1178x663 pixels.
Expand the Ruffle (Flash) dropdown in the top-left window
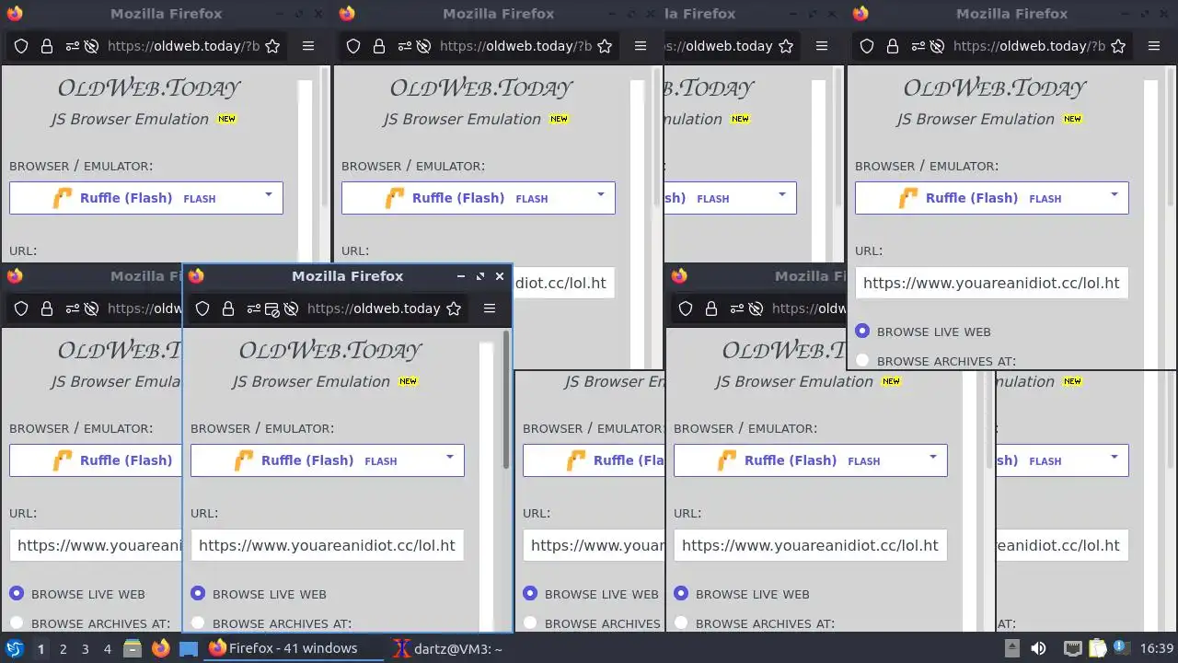tap(146, 198)
